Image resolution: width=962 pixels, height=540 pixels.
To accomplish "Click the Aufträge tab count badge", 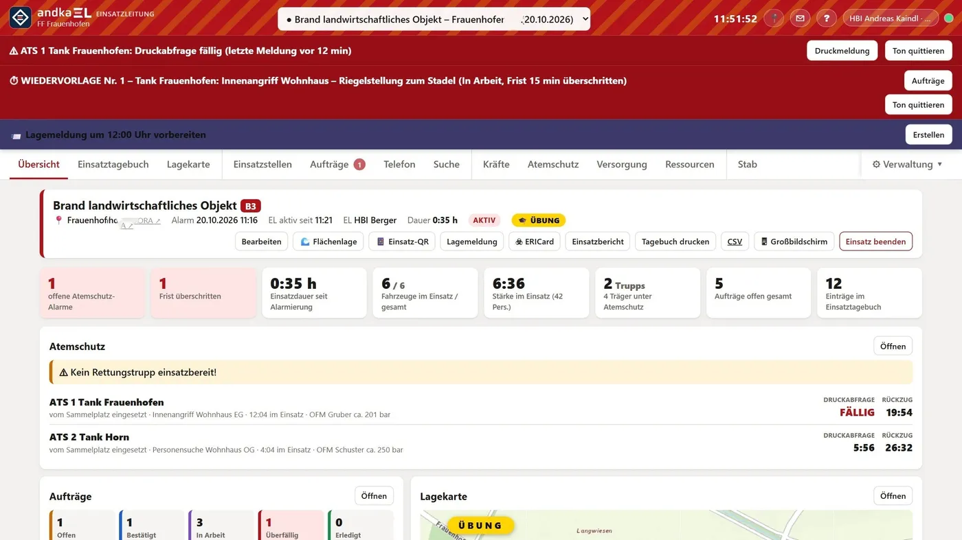I will pos(359,165).
